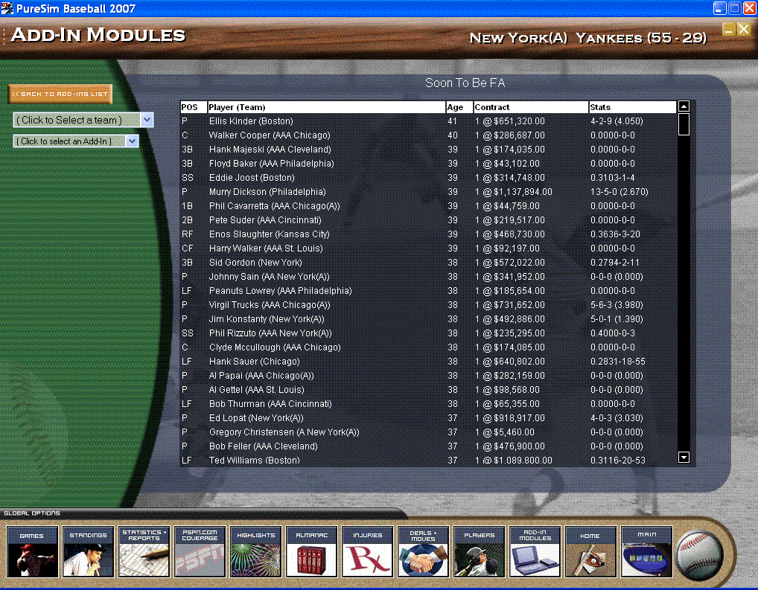Go to Home plate icon

click(590, 552)
